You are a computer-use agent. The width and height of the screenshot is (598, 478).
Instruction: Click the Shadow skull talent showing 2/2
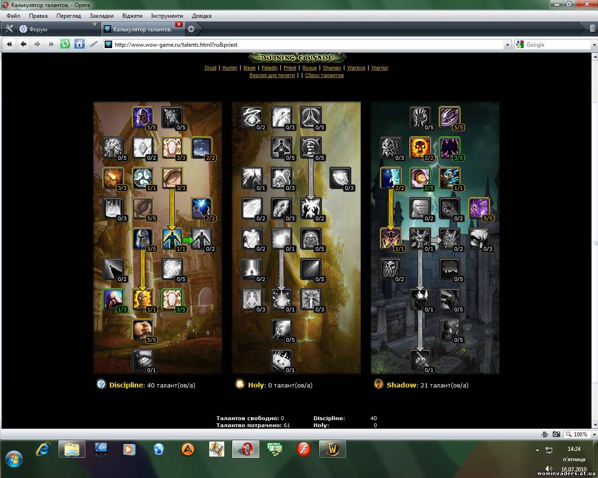coord(420,148)
